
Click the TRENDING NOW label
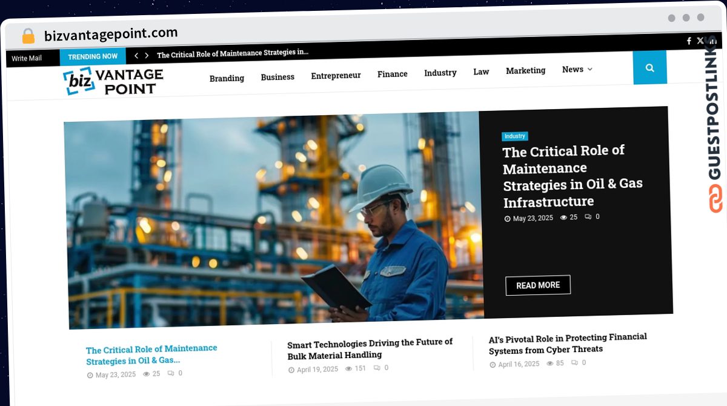click(x=93, y=56)
